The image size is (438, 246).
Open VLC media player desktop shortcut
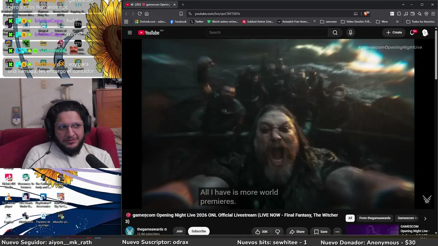tap(9, 201)
